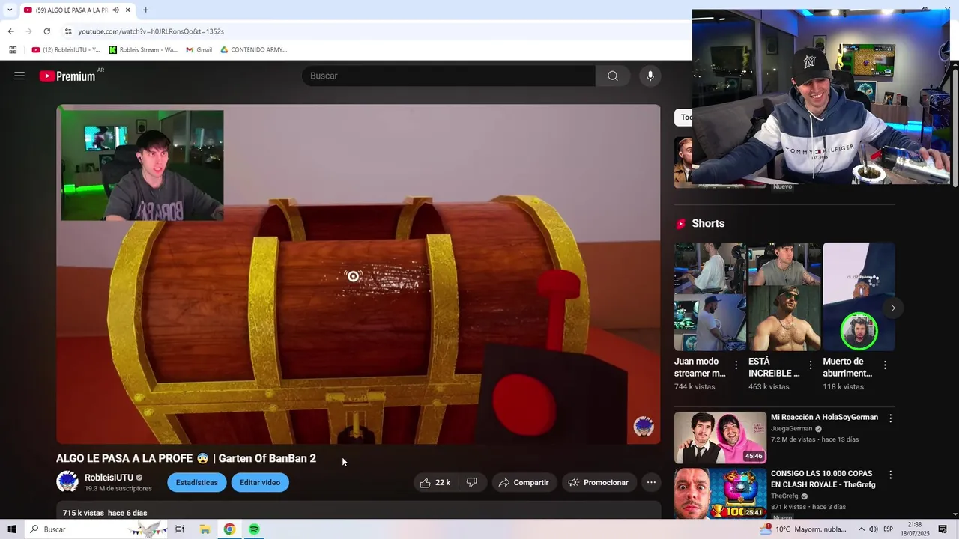This screenshot has width=959, height=539.
Task: Open more actions ellipsis under the video
Action: (x=651, y=483)
